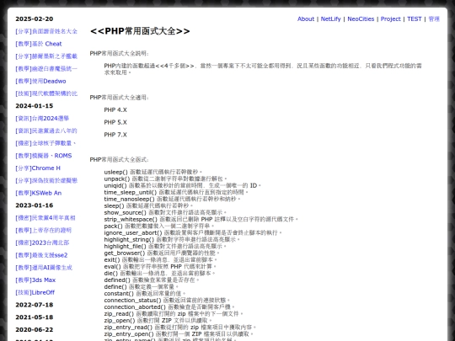Click the define() function line
The image size is (455, 341).
[142, 287]
